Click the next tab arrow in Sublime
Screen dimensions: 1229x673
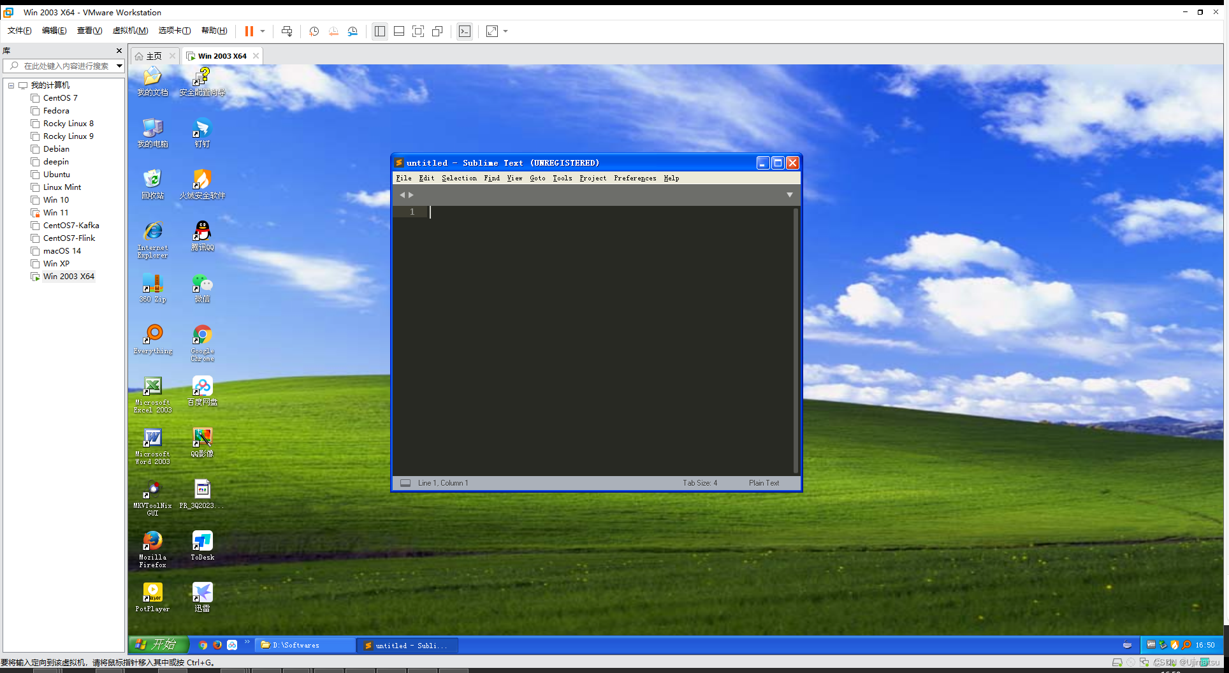[x=411, y=195]
